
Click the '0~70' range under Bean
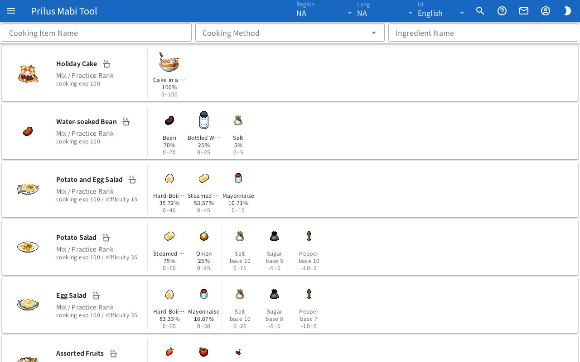click(x=169, y=152)
